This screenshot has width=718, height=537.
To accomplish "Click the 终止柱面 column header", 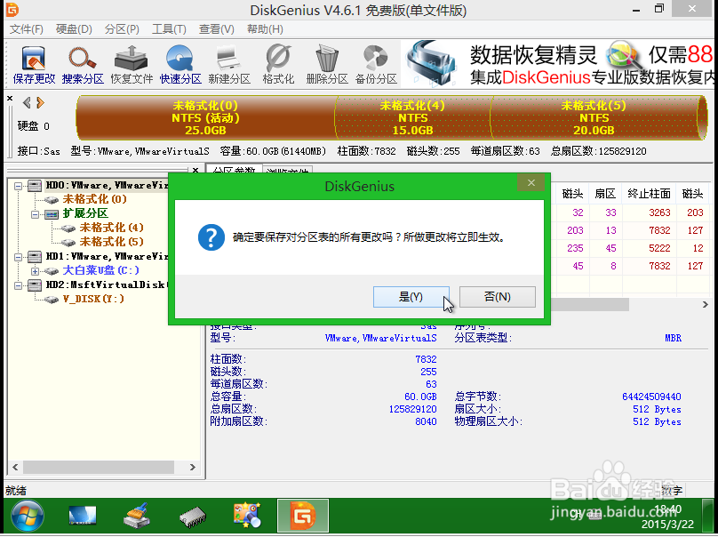I will point(649,194).
